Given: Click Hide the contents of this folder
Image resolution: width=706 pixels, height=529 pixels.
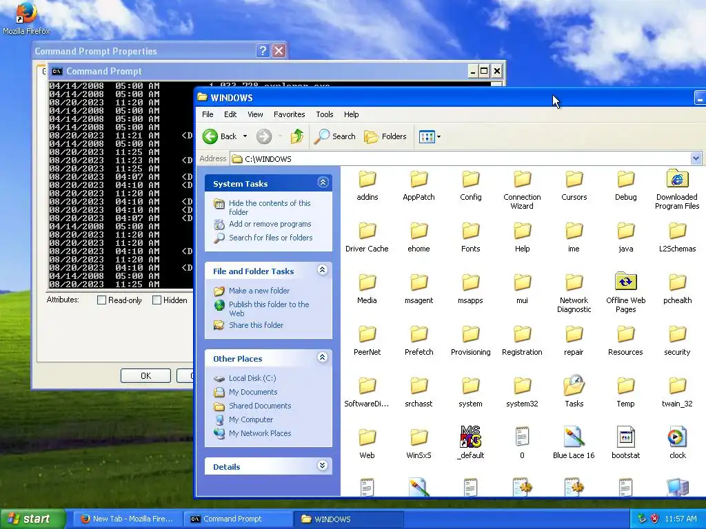Looking at the screenshot, I should [x=270, y=207].
